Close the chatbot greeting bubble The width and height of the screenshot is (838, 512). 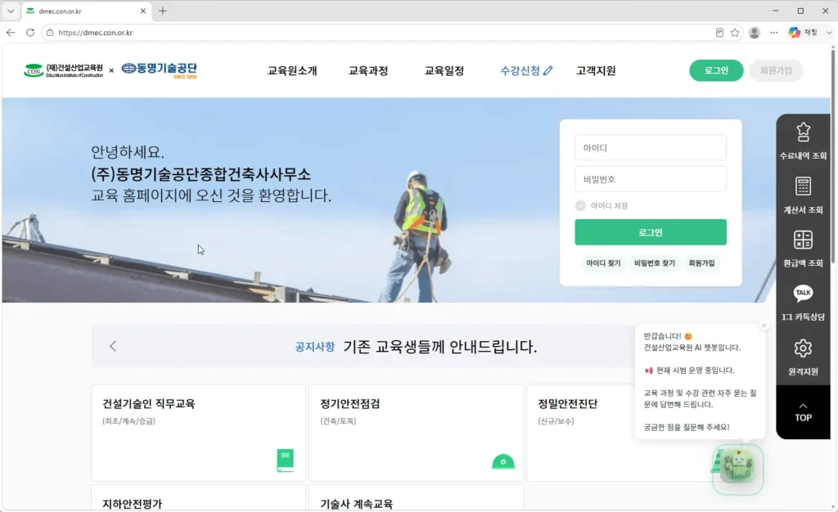[764, 326]
